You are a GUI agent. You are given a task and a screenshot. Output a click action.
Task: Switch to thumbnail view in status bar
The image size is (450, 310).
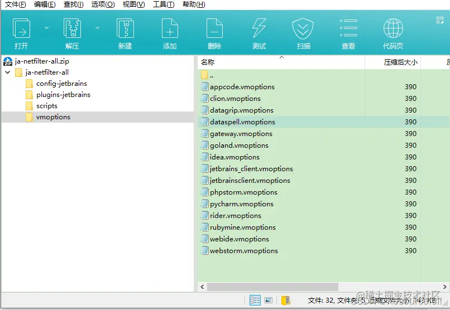click(x=269, y=301)
